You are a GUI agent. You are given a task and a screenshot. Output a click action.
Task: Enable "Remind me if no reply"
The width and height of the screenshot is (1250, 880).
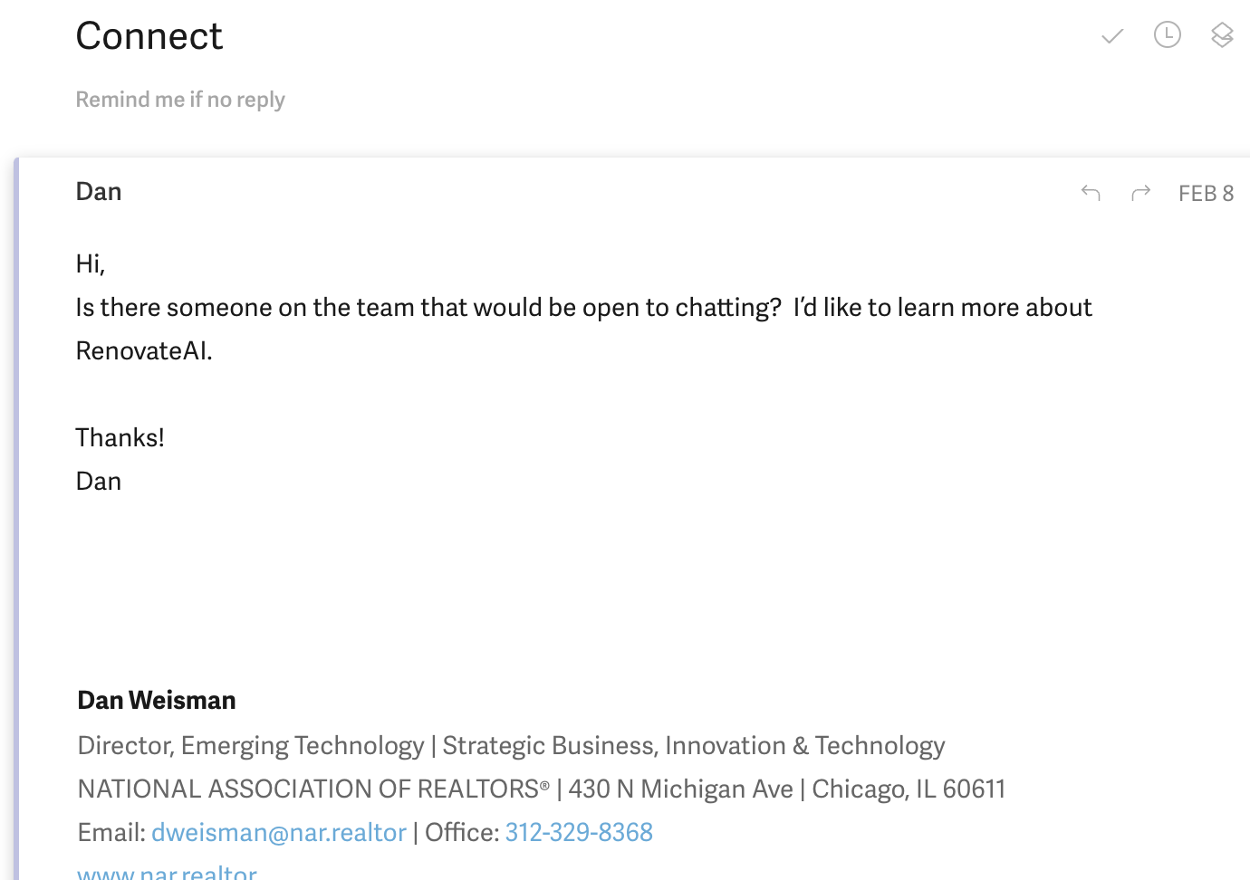pyautogui.click(x=180, y=100)
